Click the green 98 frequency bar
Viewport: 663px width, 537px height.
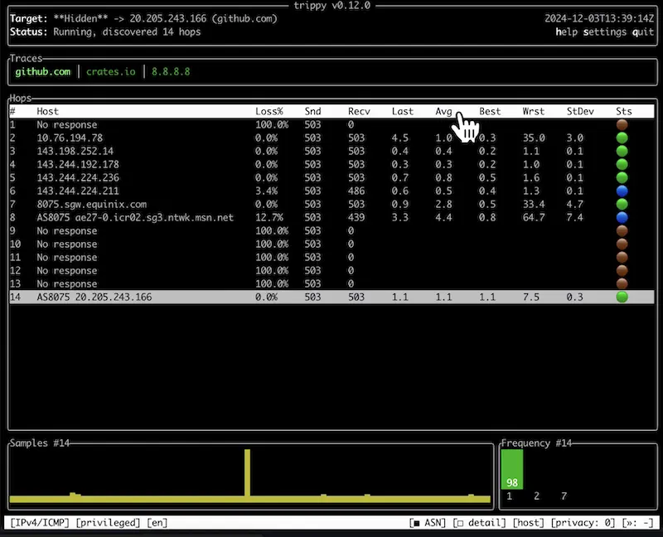(511, 469)
